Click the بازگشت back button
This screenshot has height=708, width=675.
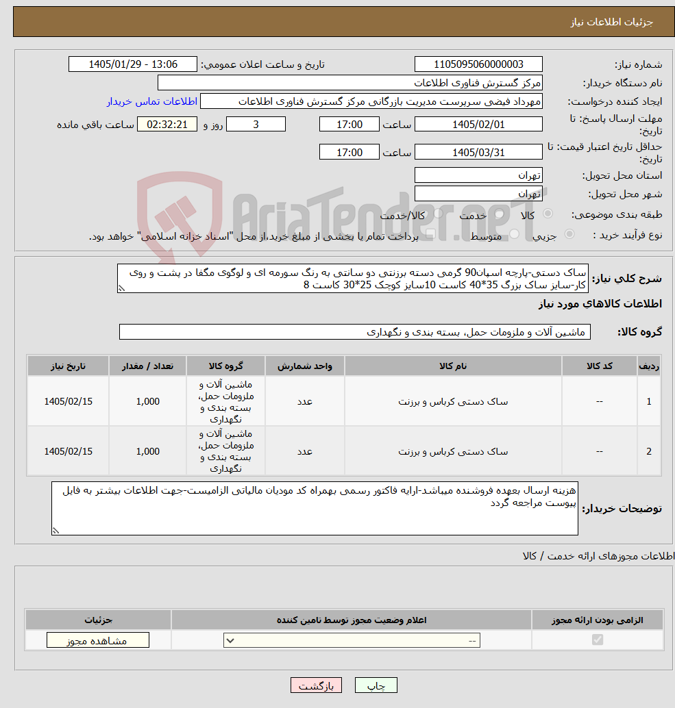point(316,685)
